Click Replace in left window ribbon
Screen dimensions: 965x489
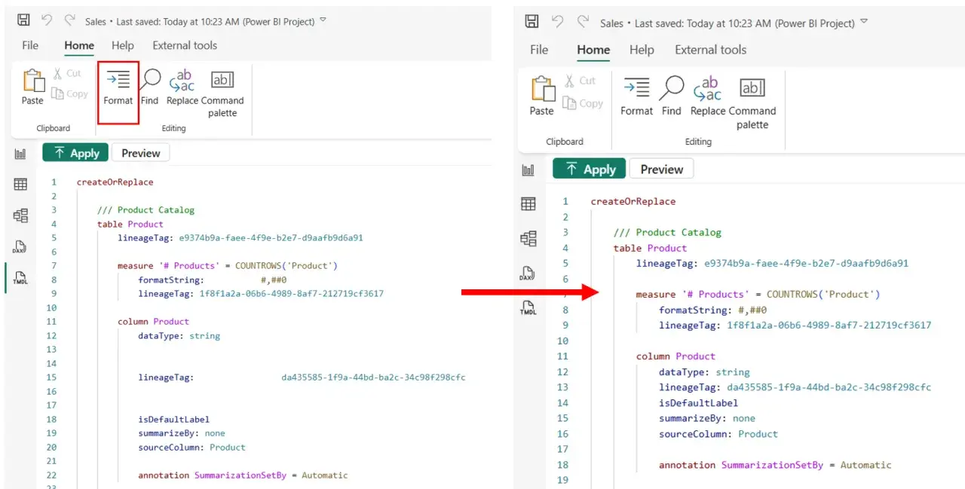coord(182,87)
